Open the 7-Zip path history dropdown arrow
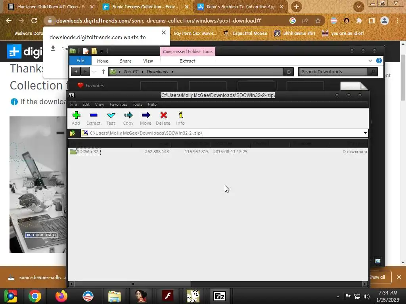 (x=365, y=133)
